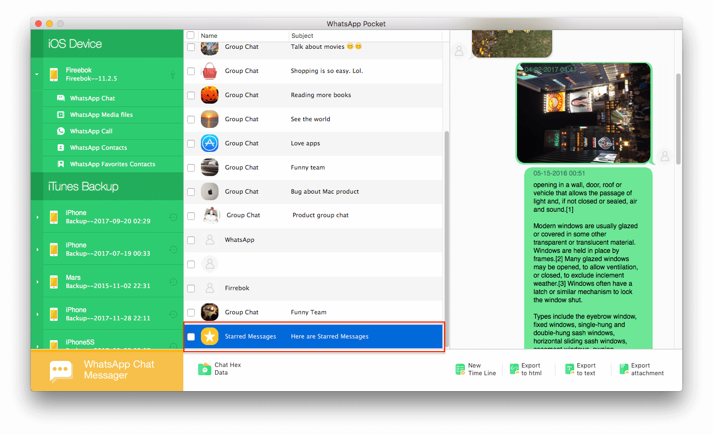Image resolution: width=713 pixels, height=435 pixels.
Task: Check the Starred Messages row checkbox
Action: coord(191,337)
